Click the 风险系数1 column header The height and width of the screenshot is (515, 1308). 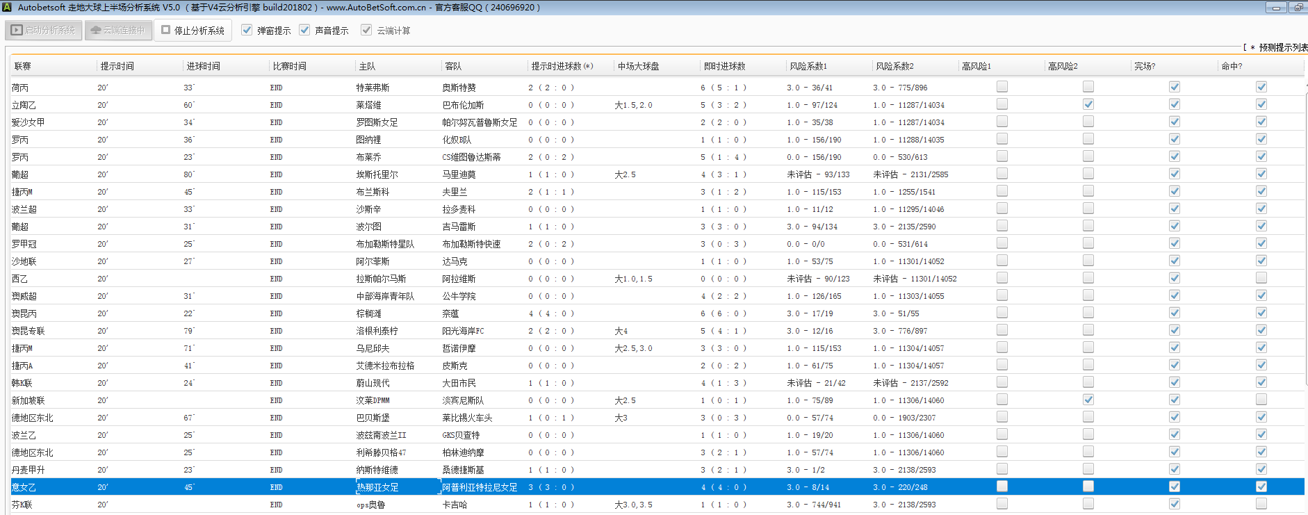808,66
